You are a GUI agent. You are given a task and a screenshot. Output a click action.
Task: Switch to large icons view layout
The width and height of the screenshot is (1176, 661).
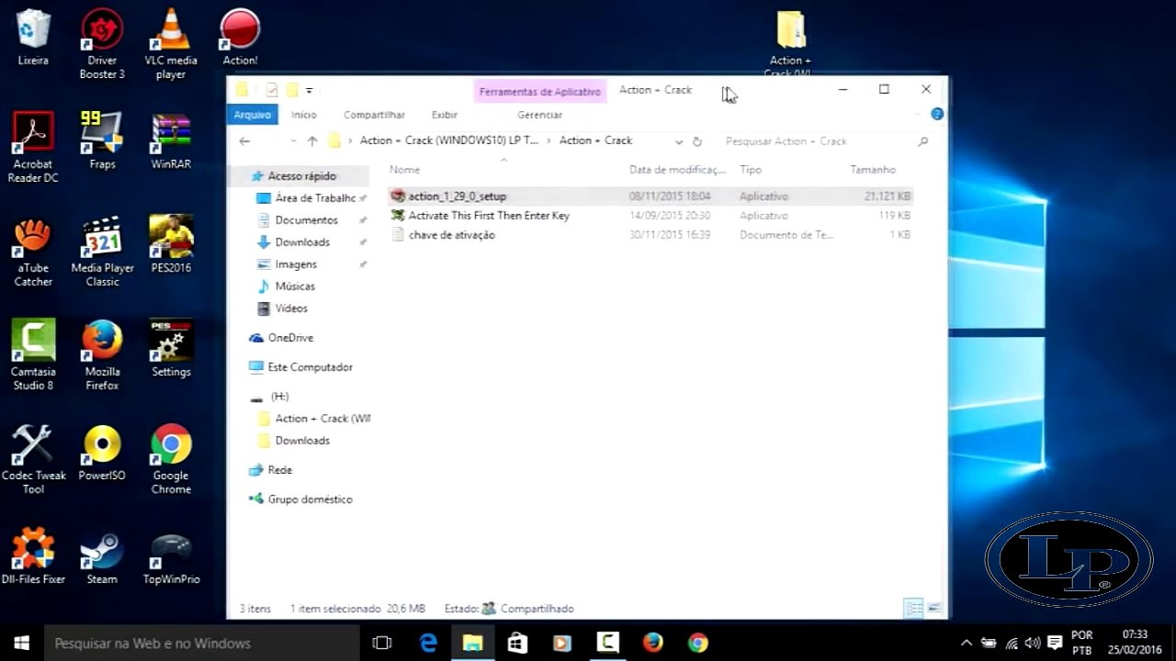934,608
